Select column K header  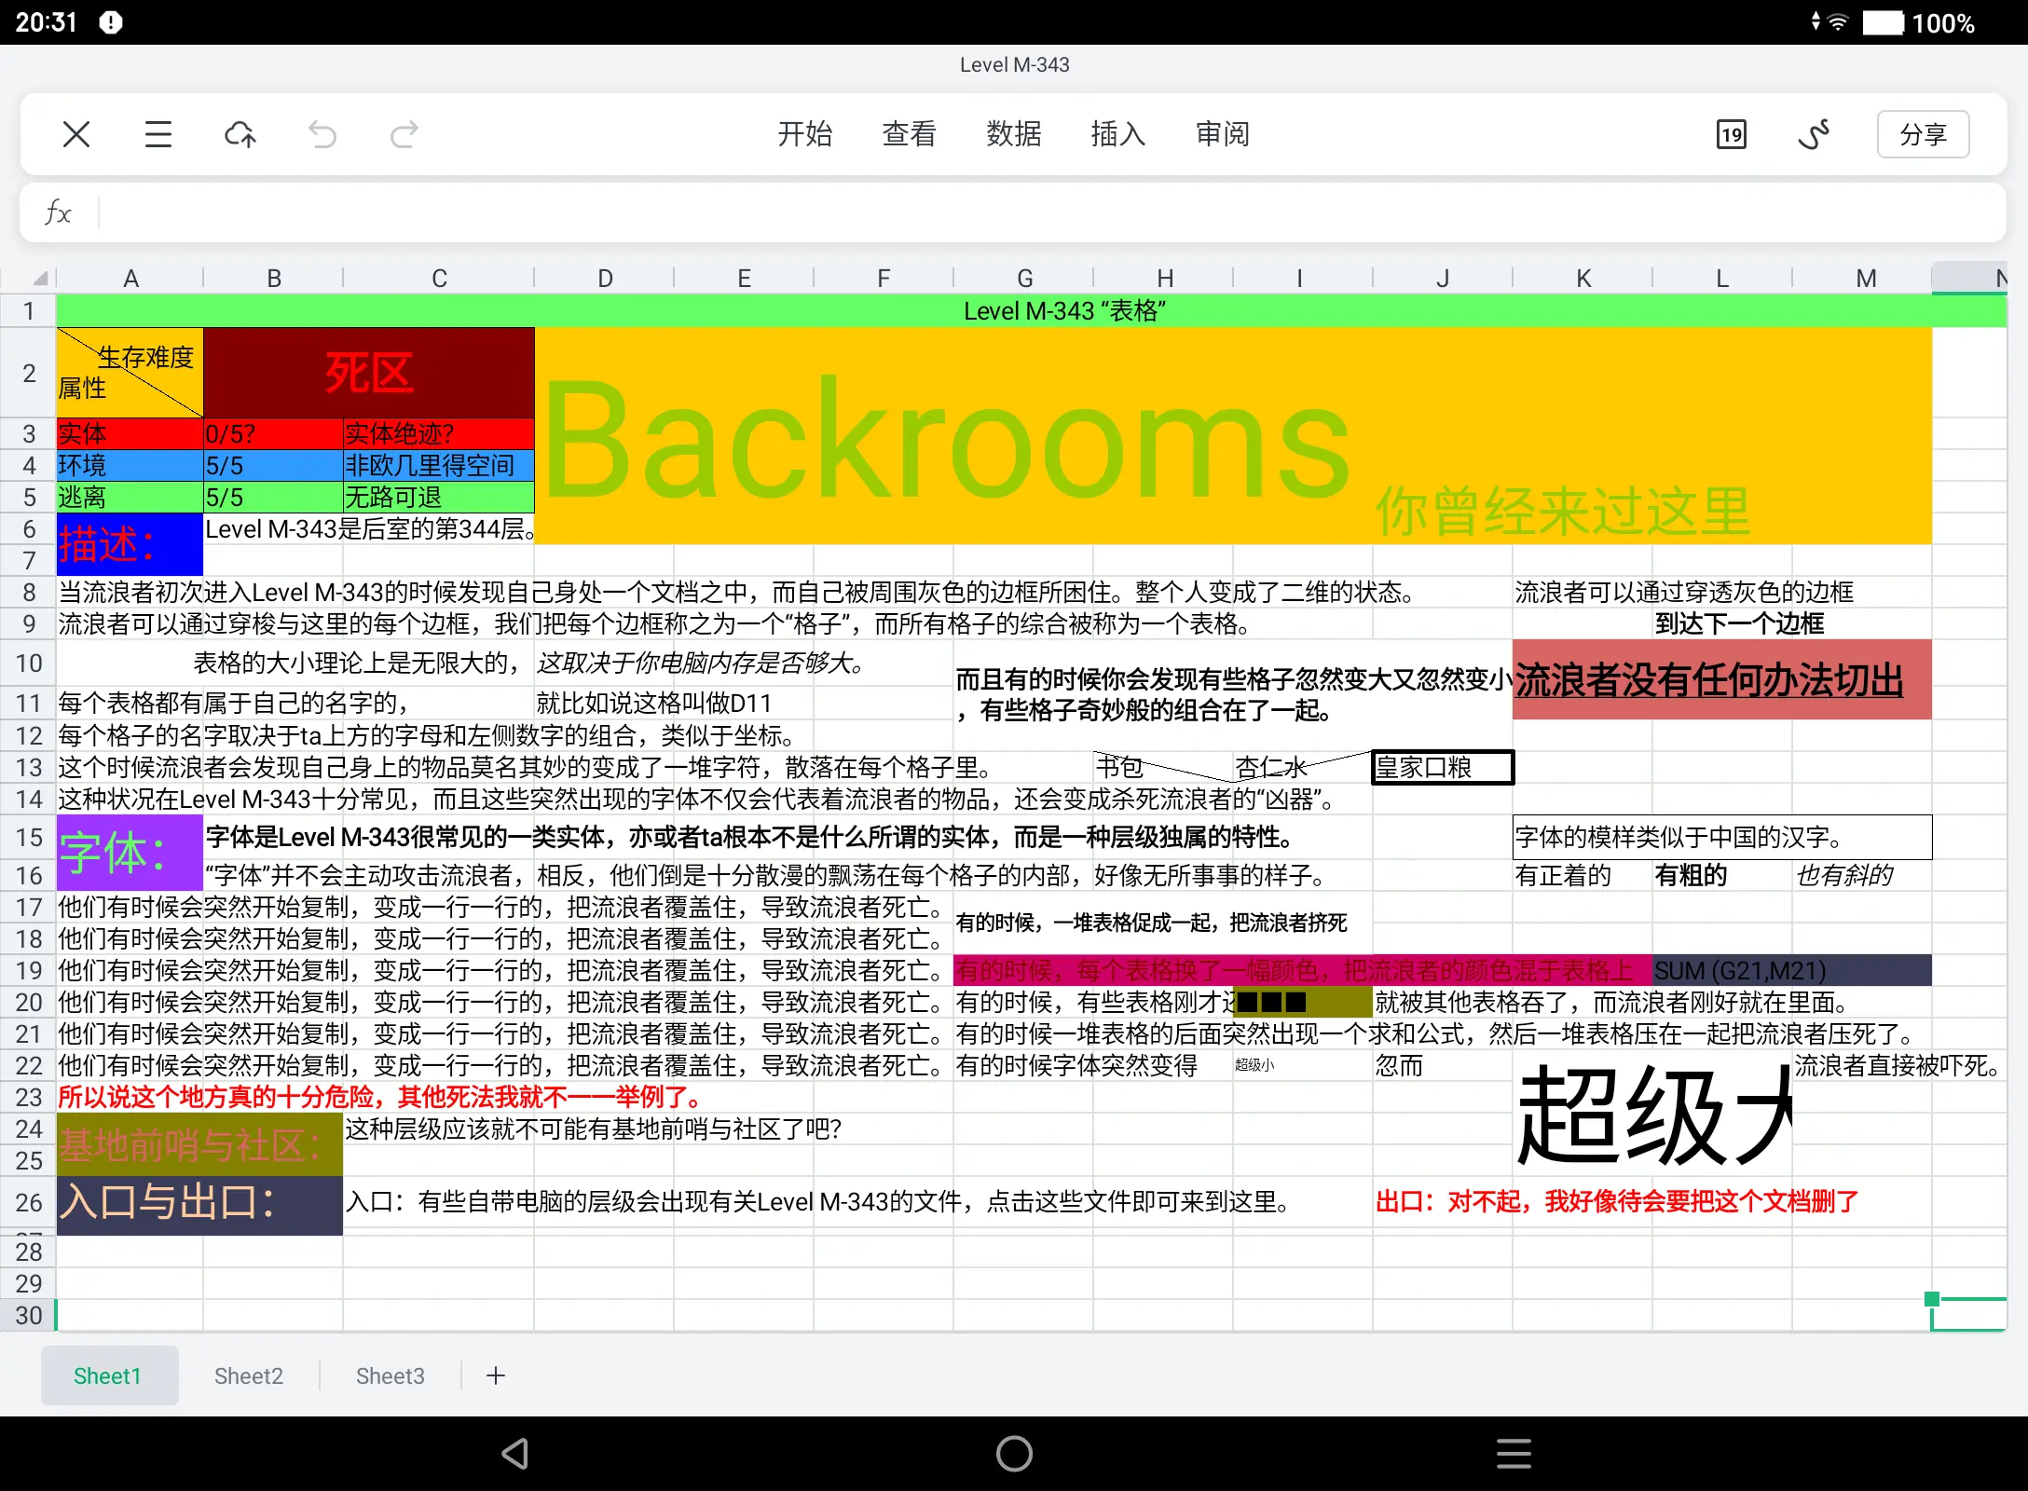point(1583,278)
